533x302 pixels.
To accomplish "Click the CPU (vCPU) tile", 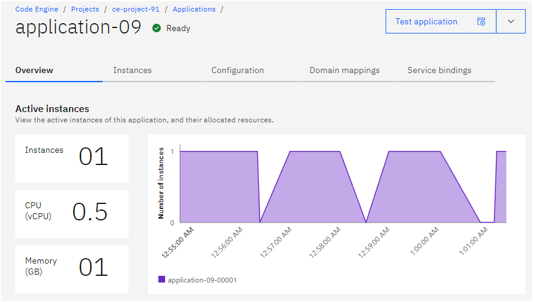I will click(72, 214).
